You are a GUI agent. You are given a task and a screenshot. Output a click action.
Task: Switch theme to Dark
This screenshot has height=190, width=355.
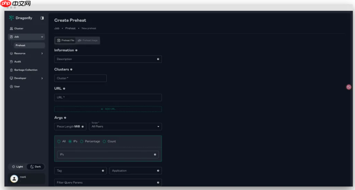pos(35,167)
